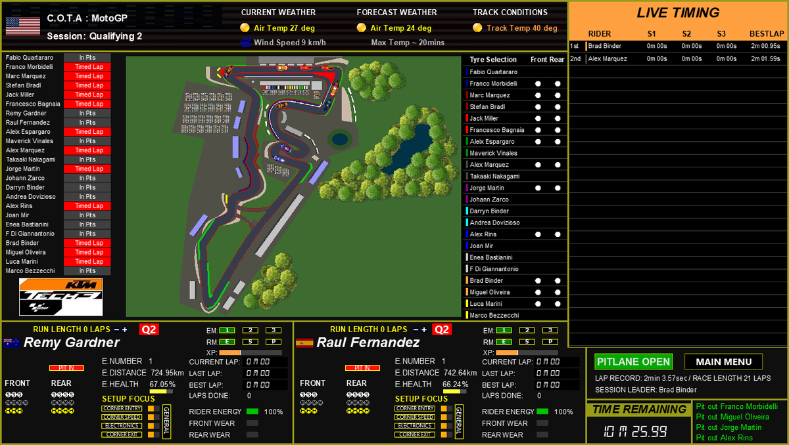Viewport: 789px width, 445px height.
Task: Select CORNER EXIT focus for Remy Gardner
Action: [x=122, y=434]
